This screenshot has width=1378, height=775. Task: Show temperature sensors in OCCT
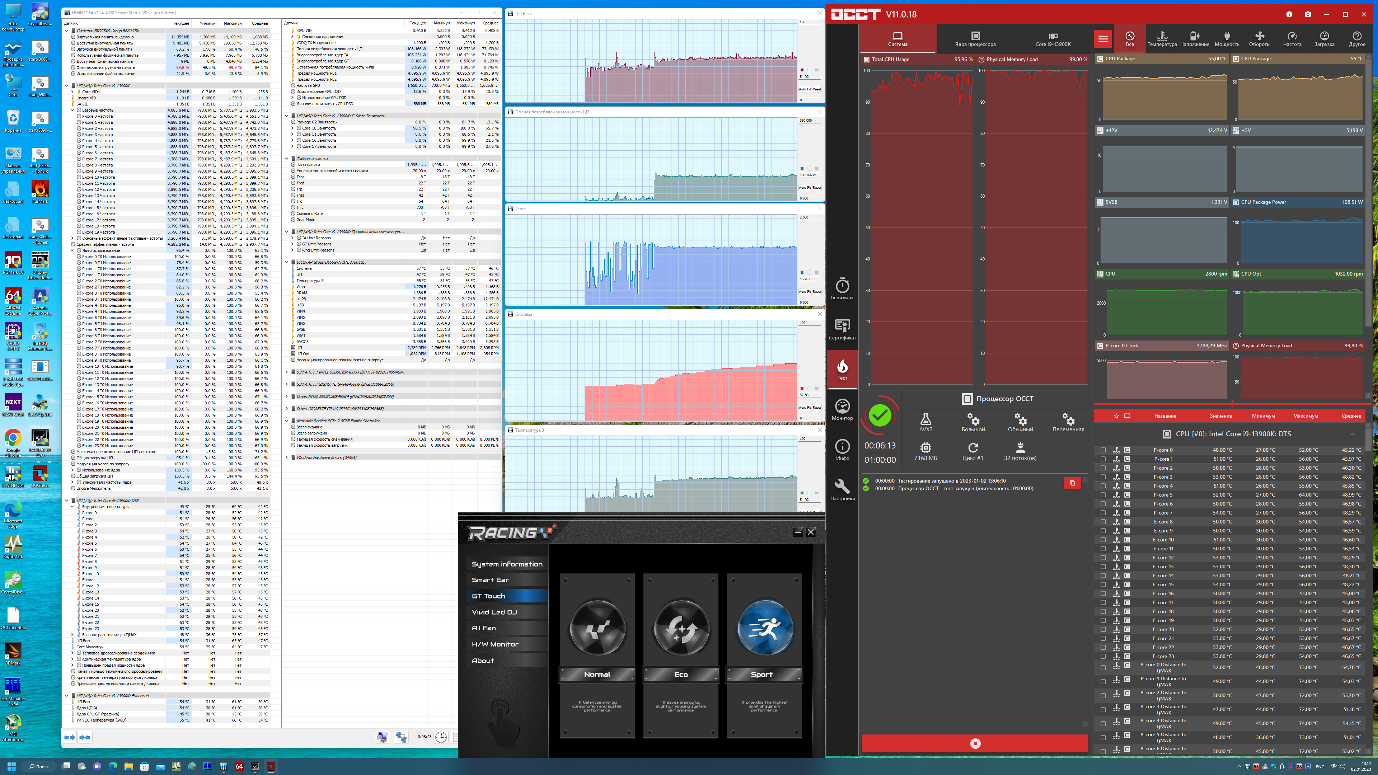pyautogui.click(x=1162, y=38)
